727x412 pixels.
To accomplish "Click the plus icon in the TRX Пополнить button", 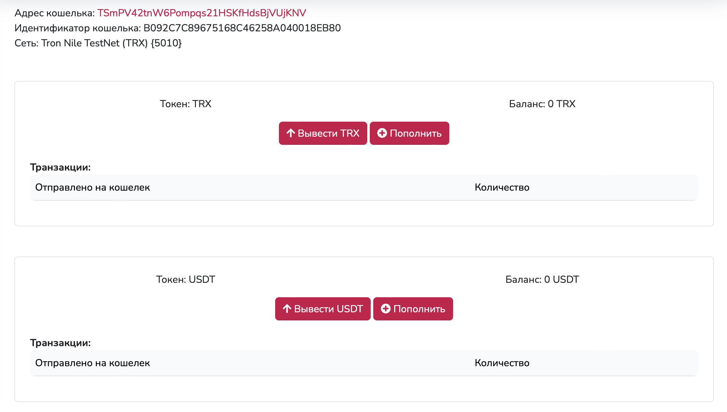I will click(382, 133).
